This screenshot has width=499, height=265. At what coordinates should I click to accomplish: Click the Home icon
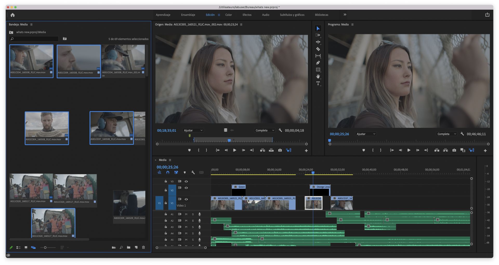pos(12,15)
